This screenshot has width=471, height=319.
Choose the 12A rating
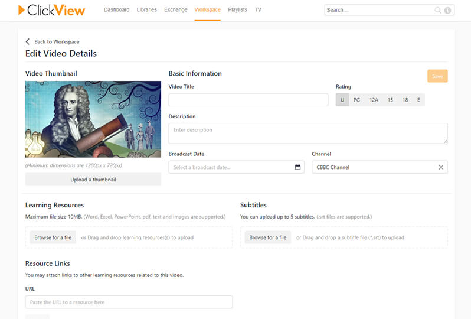pyautogui.click(x=374, y=100)
